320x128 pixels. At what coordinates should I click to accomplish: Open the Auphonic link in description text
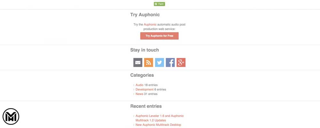[x=150, y=24]
